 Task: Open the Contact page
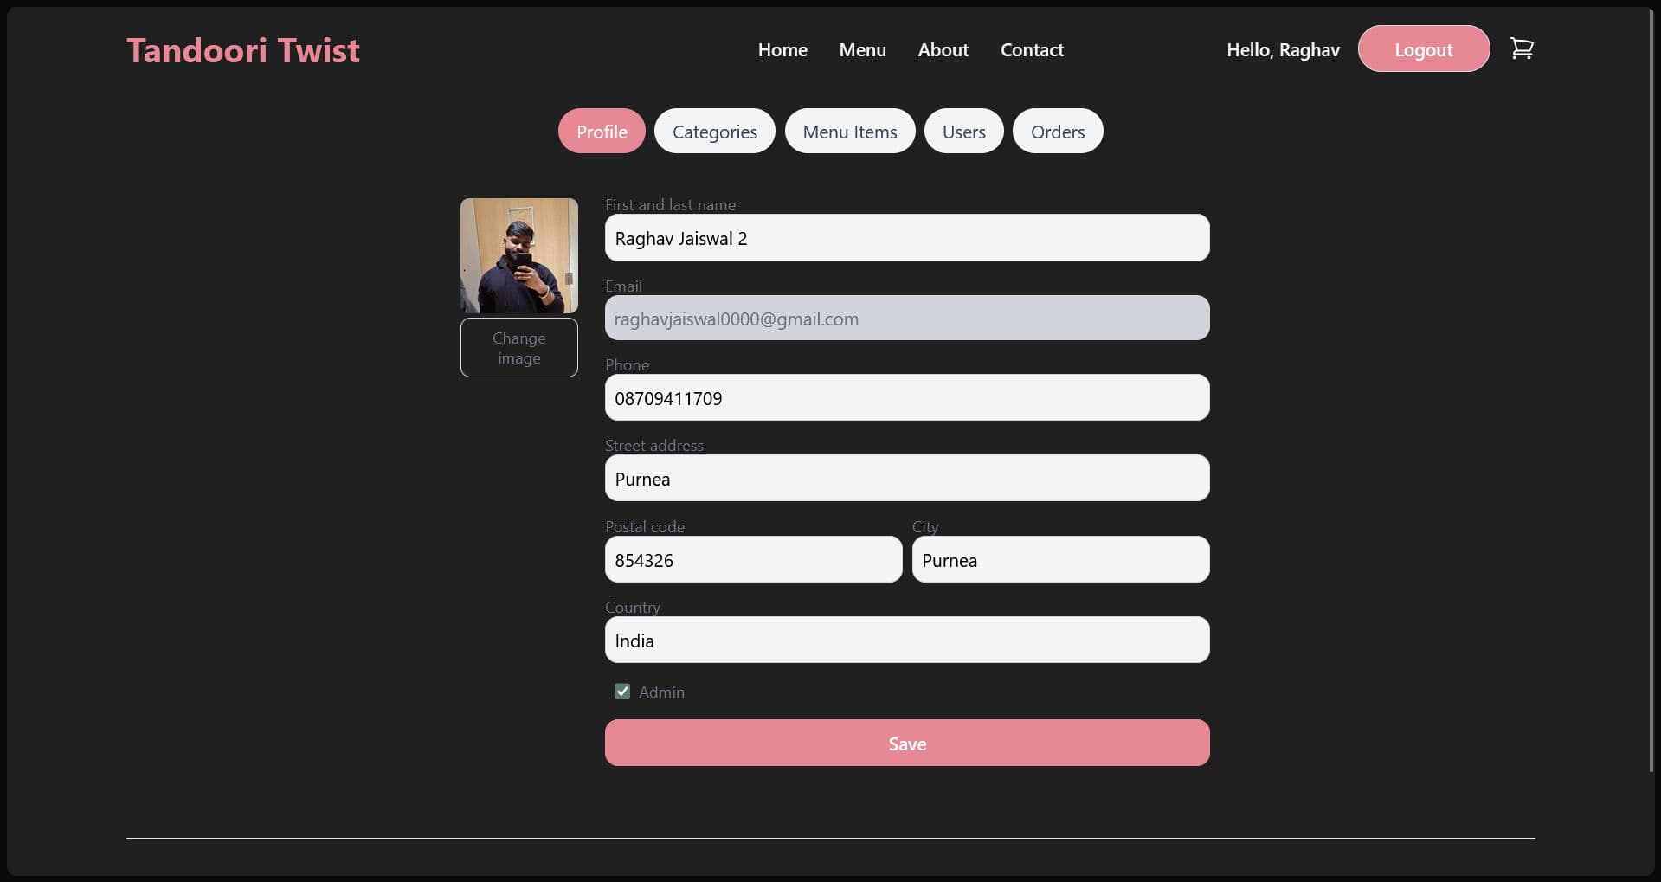[1031, 49]
